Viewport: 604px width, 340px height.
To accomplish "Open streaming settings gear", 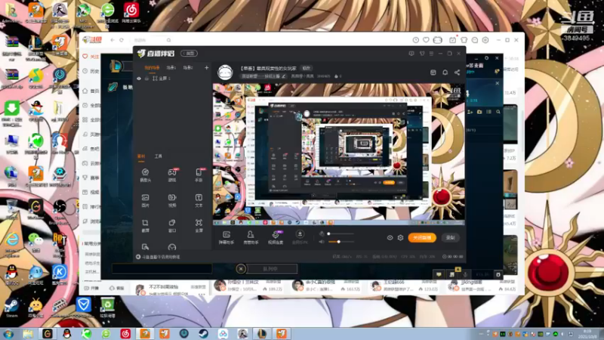I will [x=401, y=238].
